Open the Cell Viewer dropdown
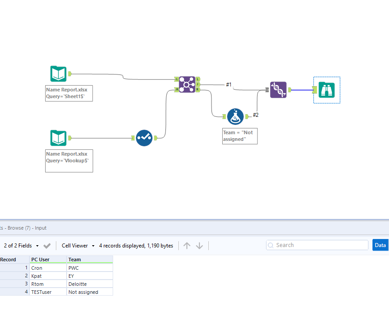389x309 pixels. (93, 245)
